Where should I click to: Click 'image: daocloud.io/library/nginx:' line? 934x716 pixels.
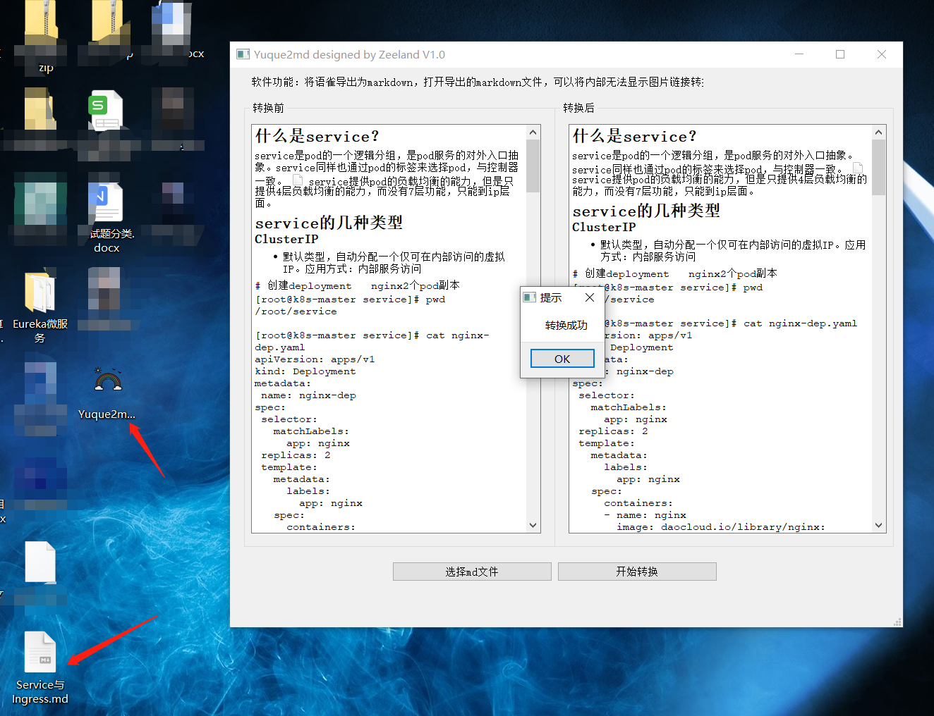click(x=721, y=527)
